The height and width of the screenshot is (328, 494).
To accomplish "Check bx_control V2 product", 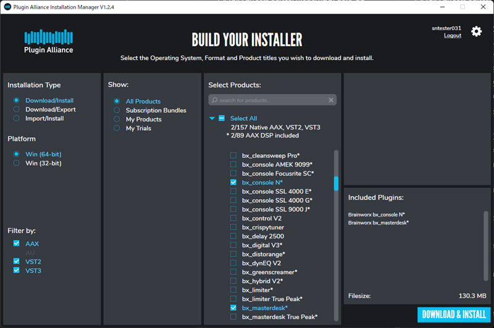I will [x=233, y=218].
